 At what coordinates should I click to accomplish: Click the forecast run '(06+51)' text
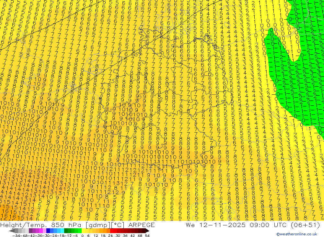[305, 225]
